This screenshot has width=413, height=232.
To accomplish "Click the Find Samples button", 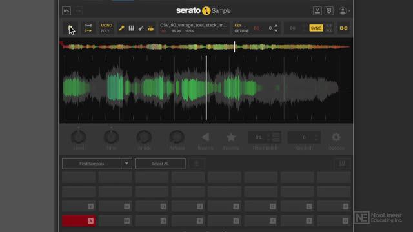I will coord(92,164).
